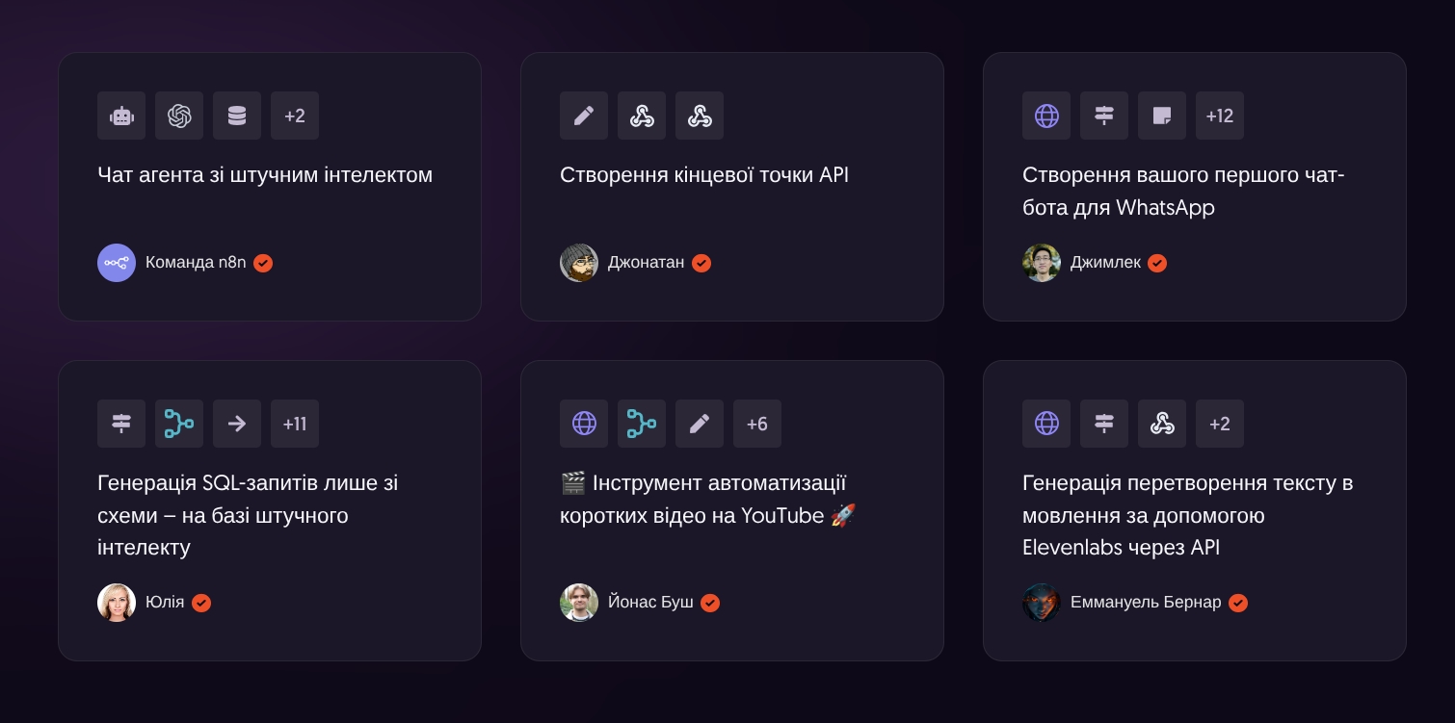Click Джонатан's author avatar

(579, 263)
